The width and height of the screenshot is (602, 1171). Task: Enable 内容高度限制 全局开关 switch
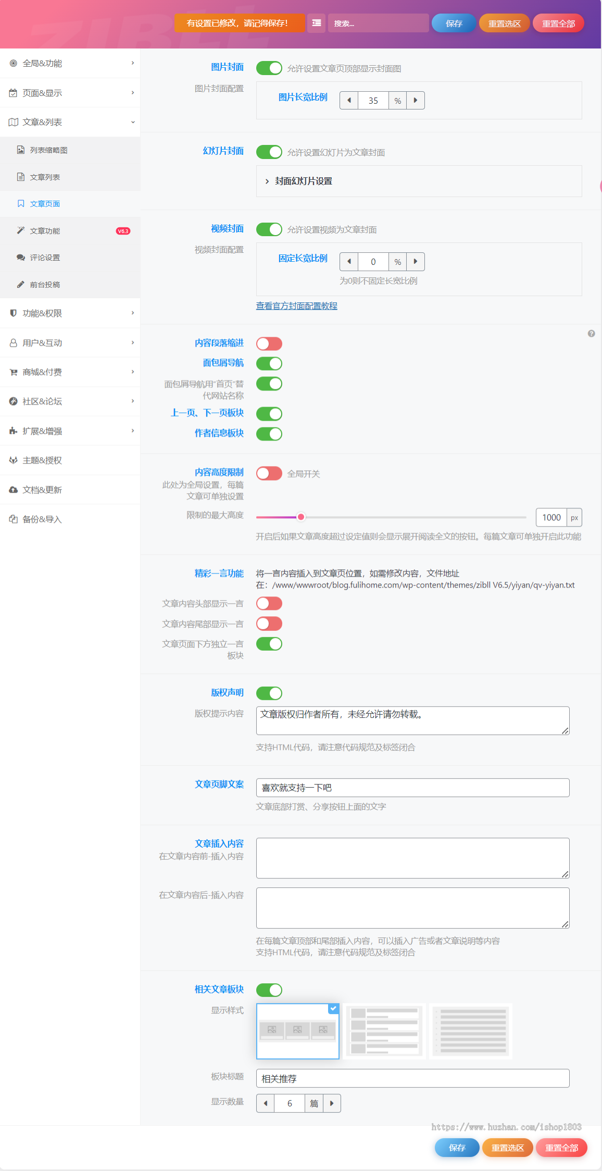click(x=269, y=473)
